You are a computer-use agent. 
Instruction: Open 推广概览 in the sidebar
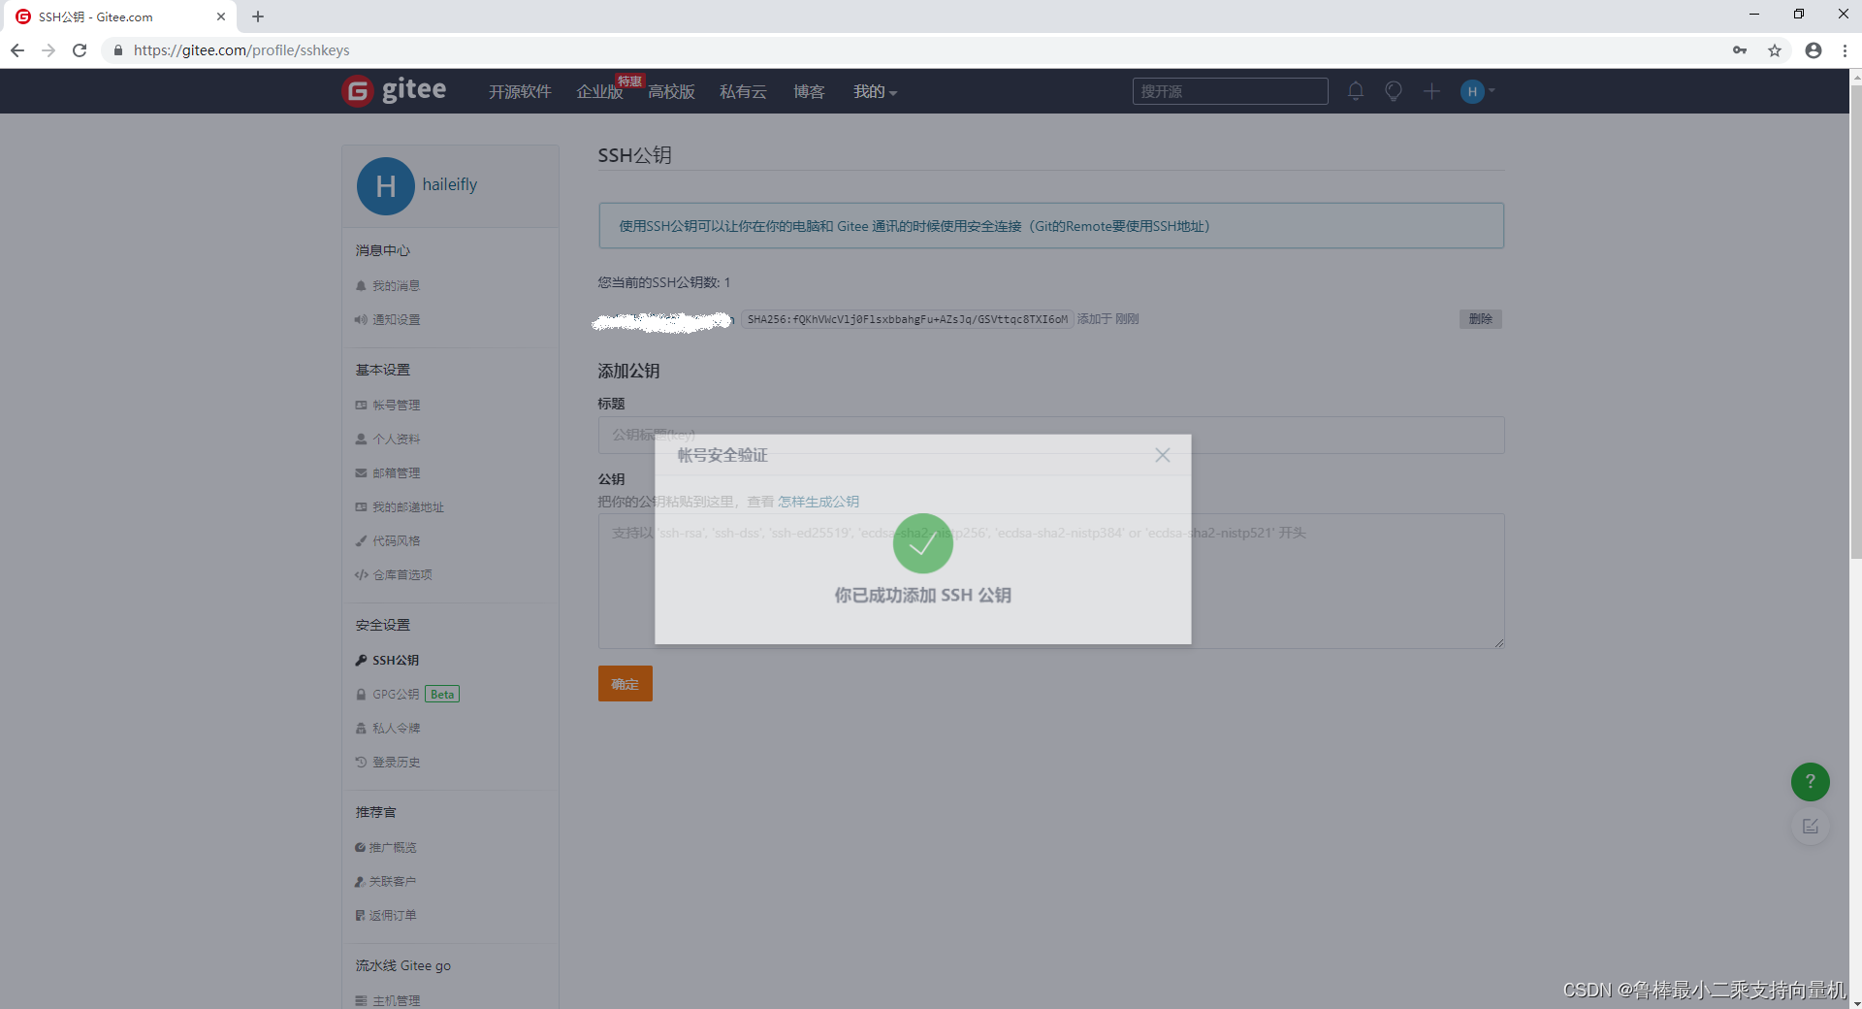coord(386,847)
